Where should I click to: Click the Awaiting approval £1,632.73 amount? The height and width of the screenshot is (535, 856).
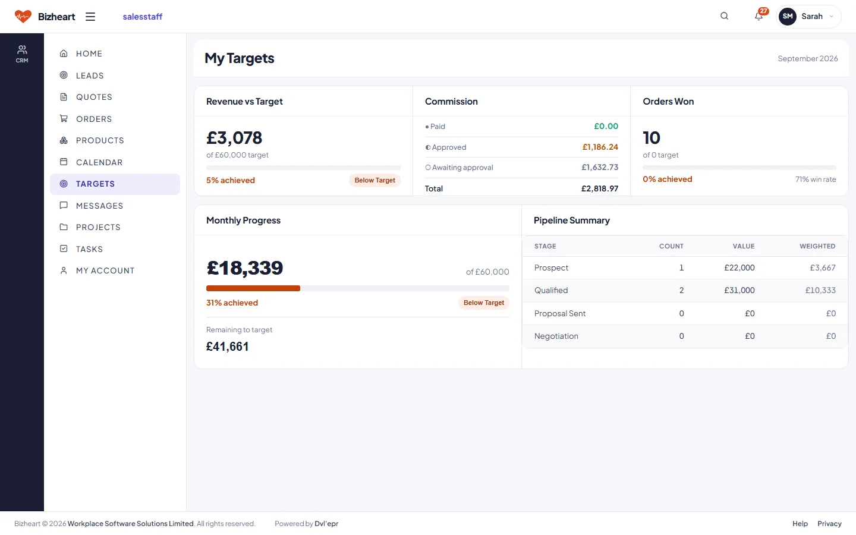tap(600, 167)
